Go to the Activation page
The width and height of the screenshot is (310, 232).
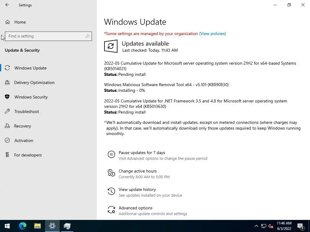24,141
